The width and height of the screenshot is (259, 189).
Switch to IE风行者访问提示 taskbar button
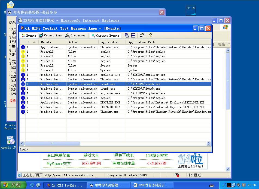(152, 185)
